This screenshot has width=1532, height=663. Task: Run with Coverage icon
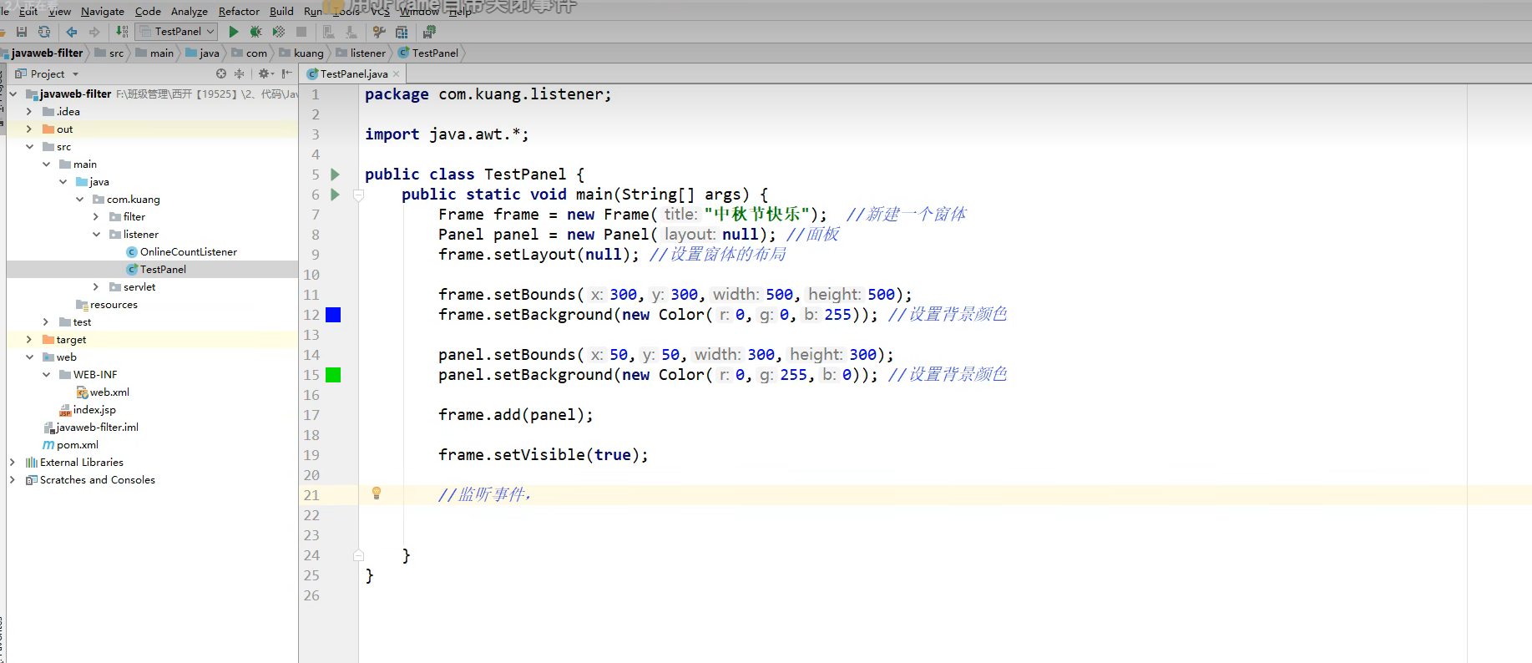(279, 32)
